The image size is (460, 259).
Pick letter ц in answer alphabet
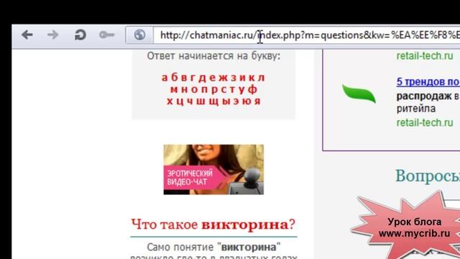(x=180, y=102)
